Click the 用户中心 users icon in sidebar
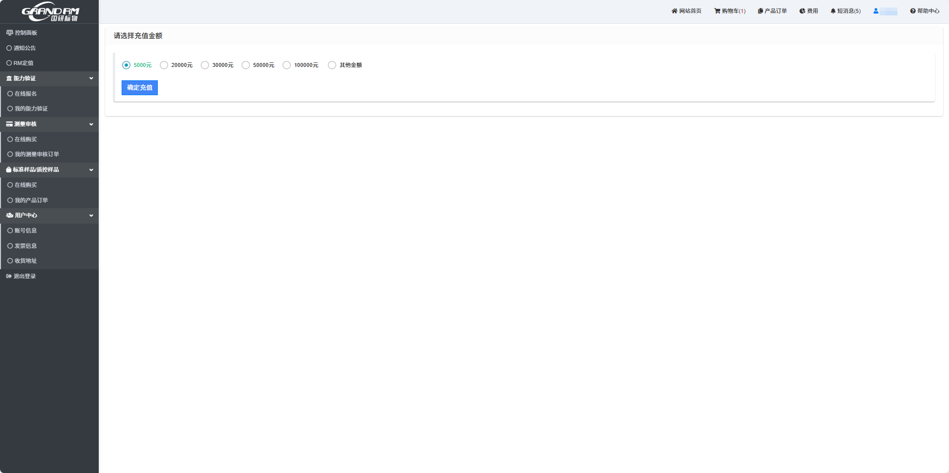949x473 pixels. pos(8,215)
